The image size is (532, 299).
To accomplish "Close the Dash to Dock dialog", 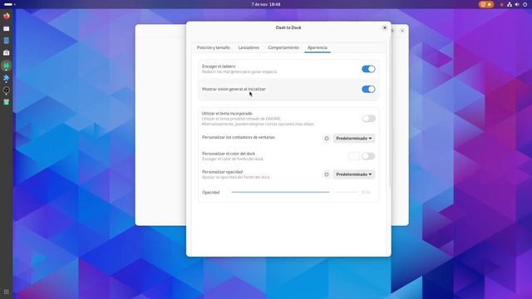I will coord(384,27).
